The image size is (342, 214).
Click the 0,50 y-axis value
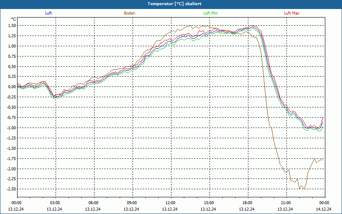coord(12,67)
